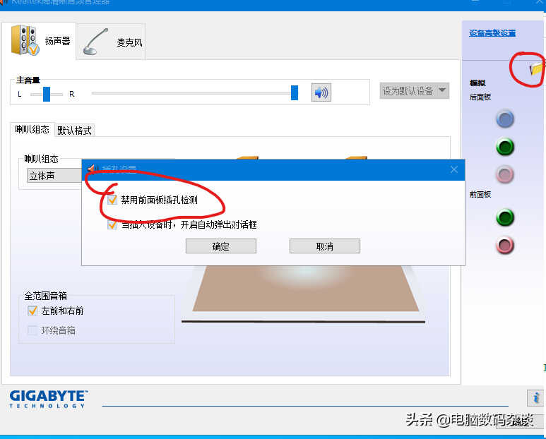Toggle the 左前和右前 checkbox
Screen dimensions: 546x439
[32, 311]
